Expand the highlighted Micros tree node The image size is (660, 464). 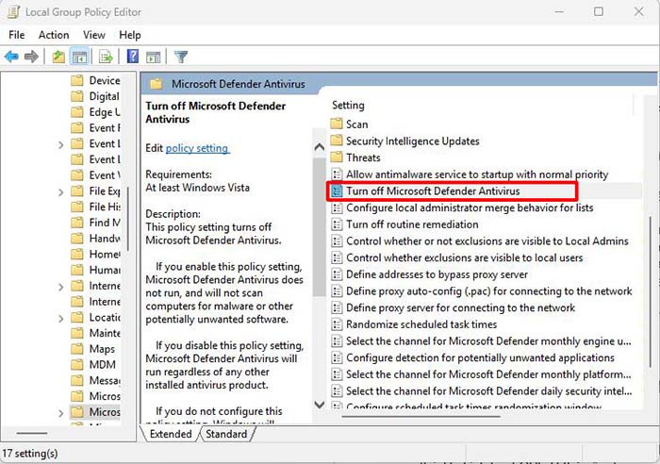[x=61, y=413]
